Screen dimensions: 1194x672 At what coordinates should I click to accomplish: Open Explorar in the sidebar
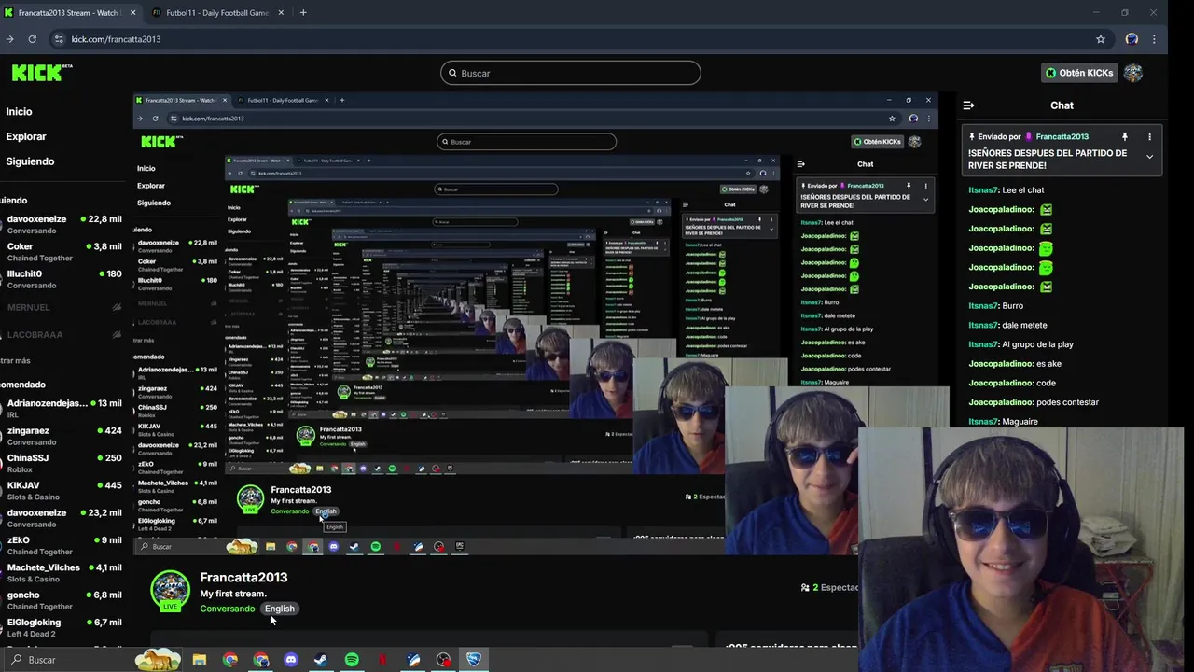(26, 136)
